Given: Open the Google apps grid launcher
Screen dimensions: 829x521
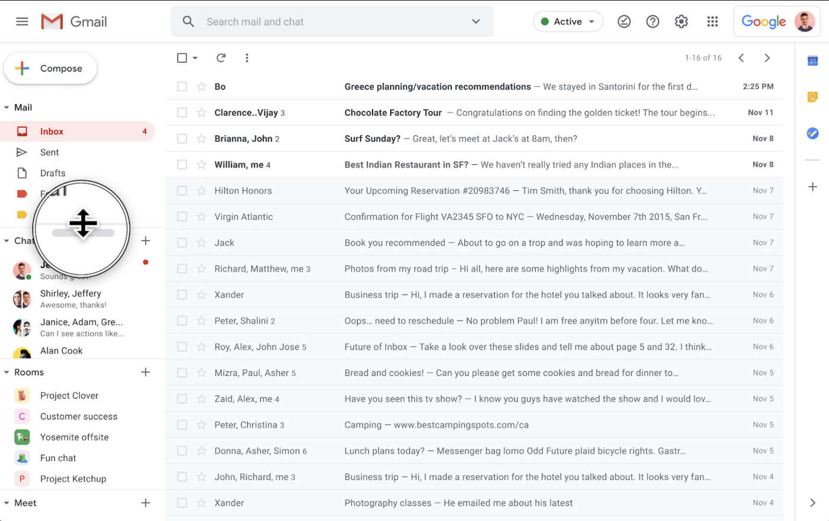Looking at the screenshot, I should (x=712, y=21).
